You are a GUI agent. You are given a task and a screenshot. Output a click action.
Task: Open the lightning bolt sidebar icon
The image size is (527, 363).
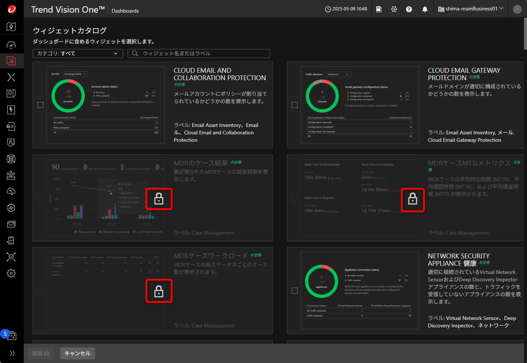11,110
